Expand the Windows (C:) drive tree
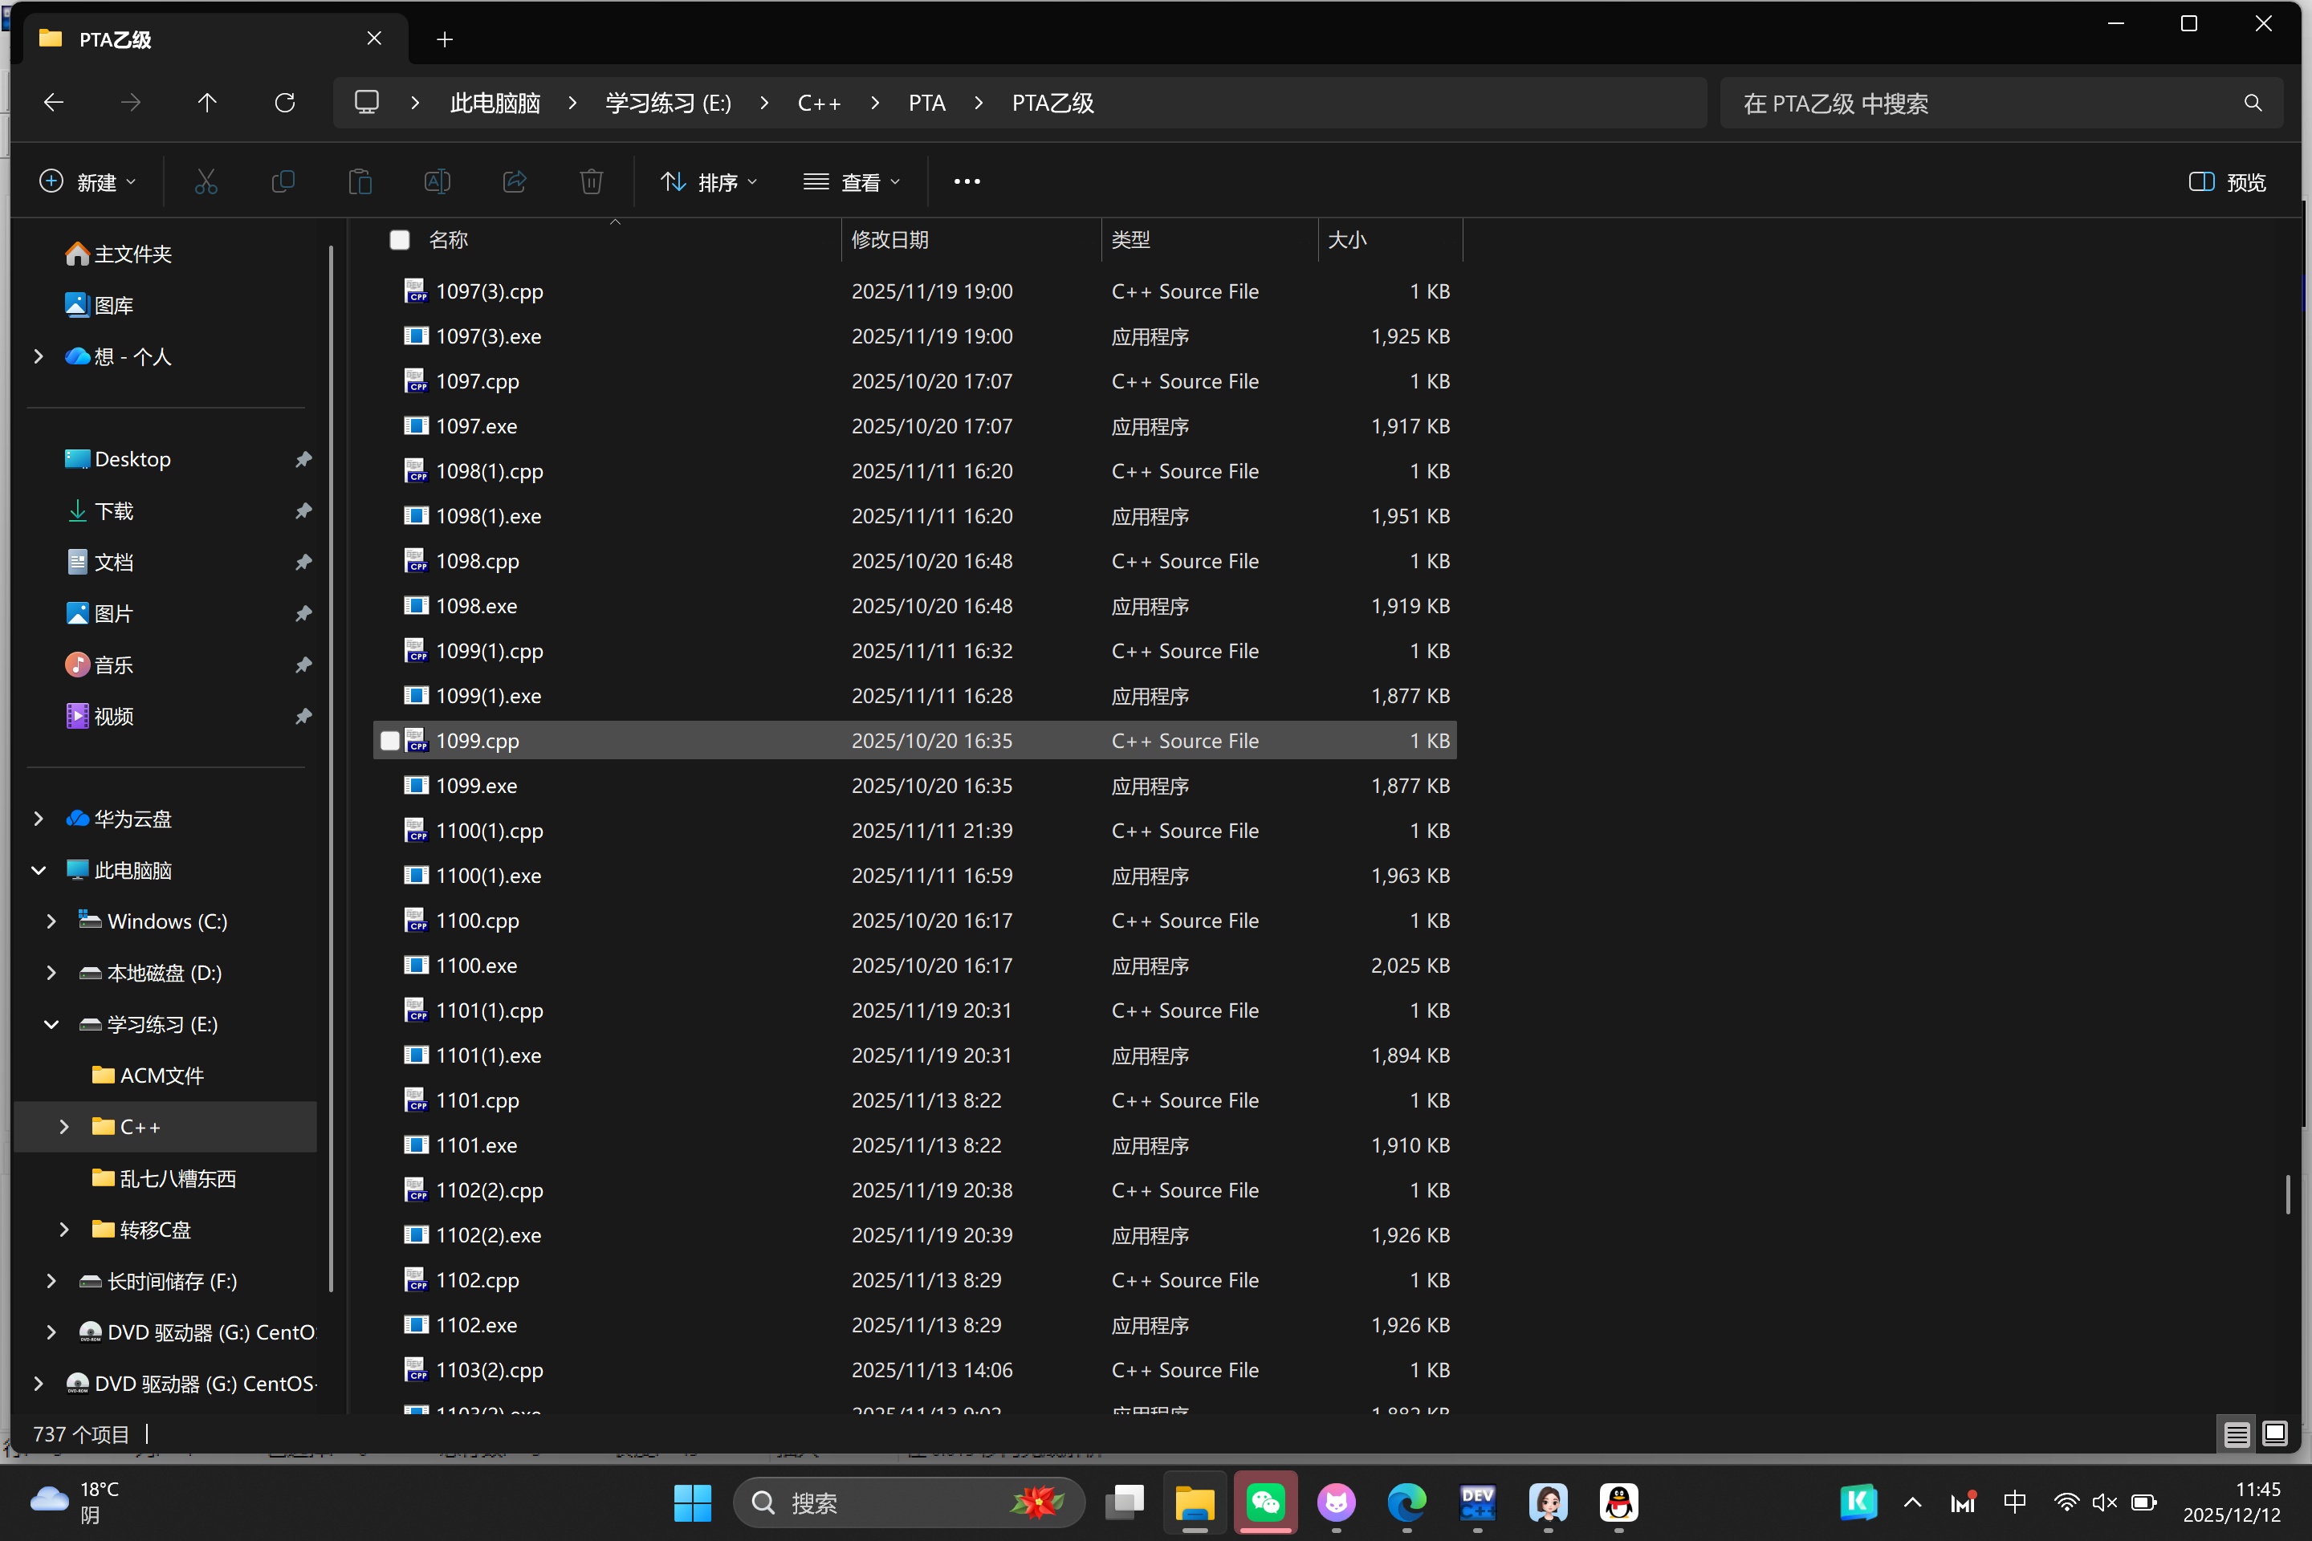 tap(52, 922)
